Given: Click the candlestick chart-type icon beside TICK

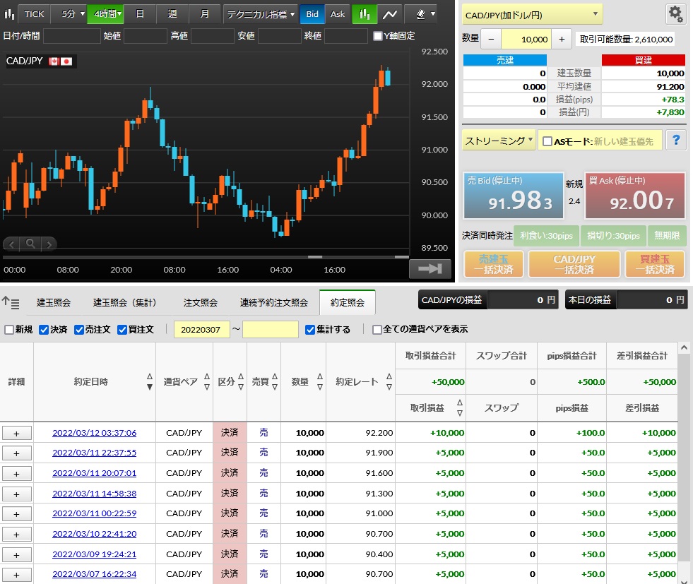Looking at the screenshot, I should pyautogui.click(x=9, y=14).
